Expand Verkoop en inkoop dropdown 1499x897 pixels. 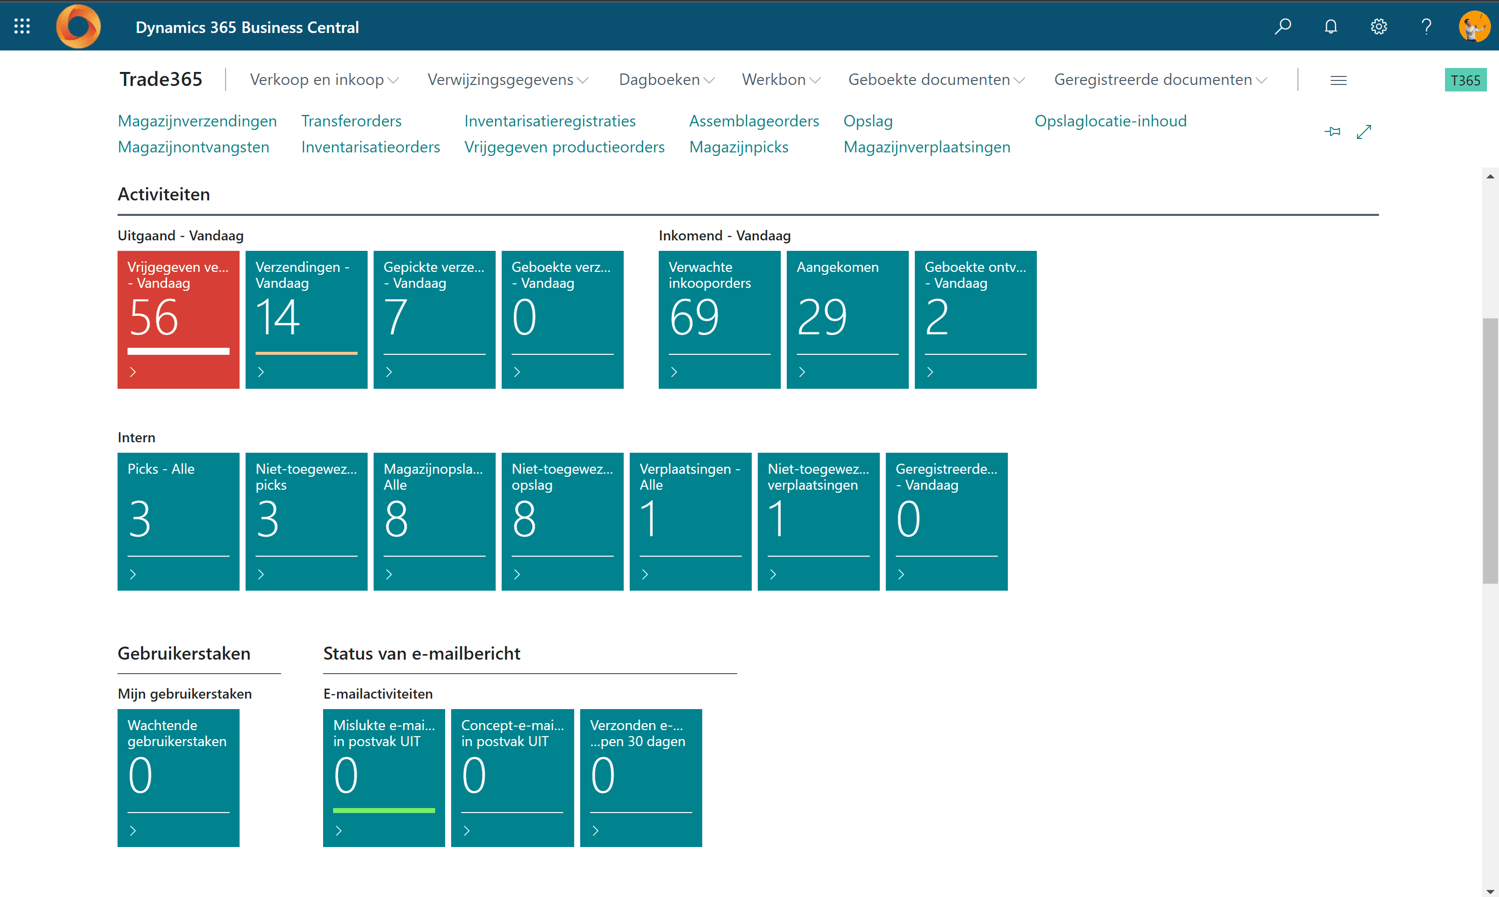(x=324, y=80)
